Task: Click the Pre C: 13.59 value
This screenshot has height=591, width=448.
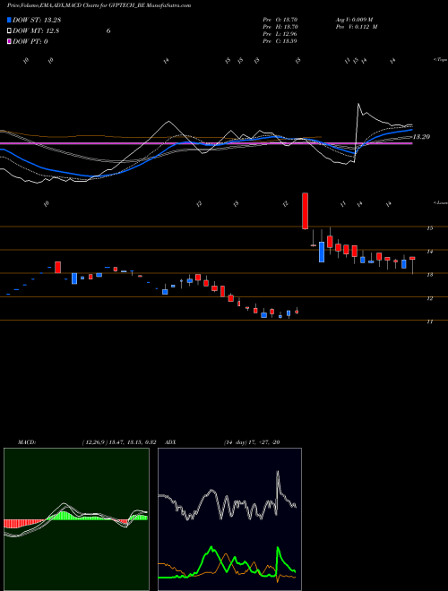Action: (x=280, y=41)
